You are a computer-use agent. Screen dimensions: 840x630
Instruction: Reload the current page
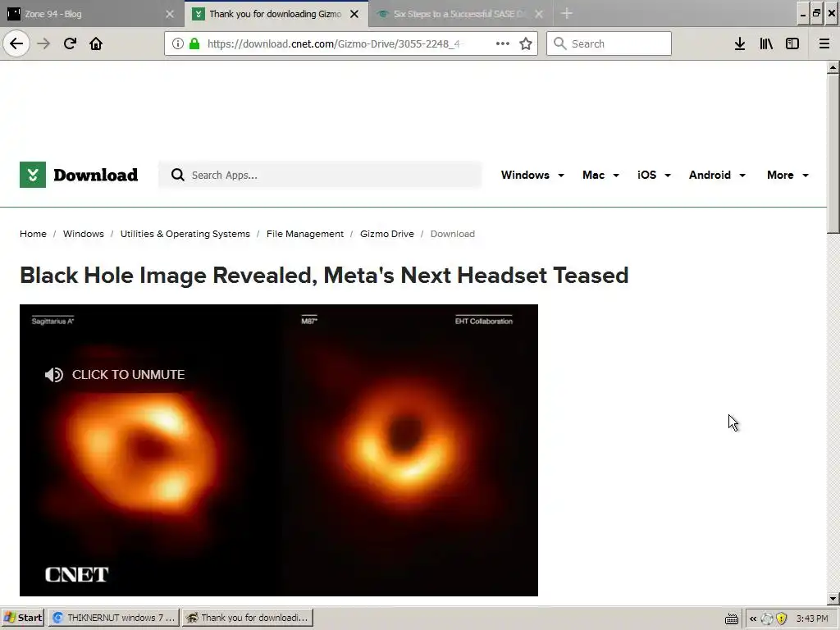(70, 43)
